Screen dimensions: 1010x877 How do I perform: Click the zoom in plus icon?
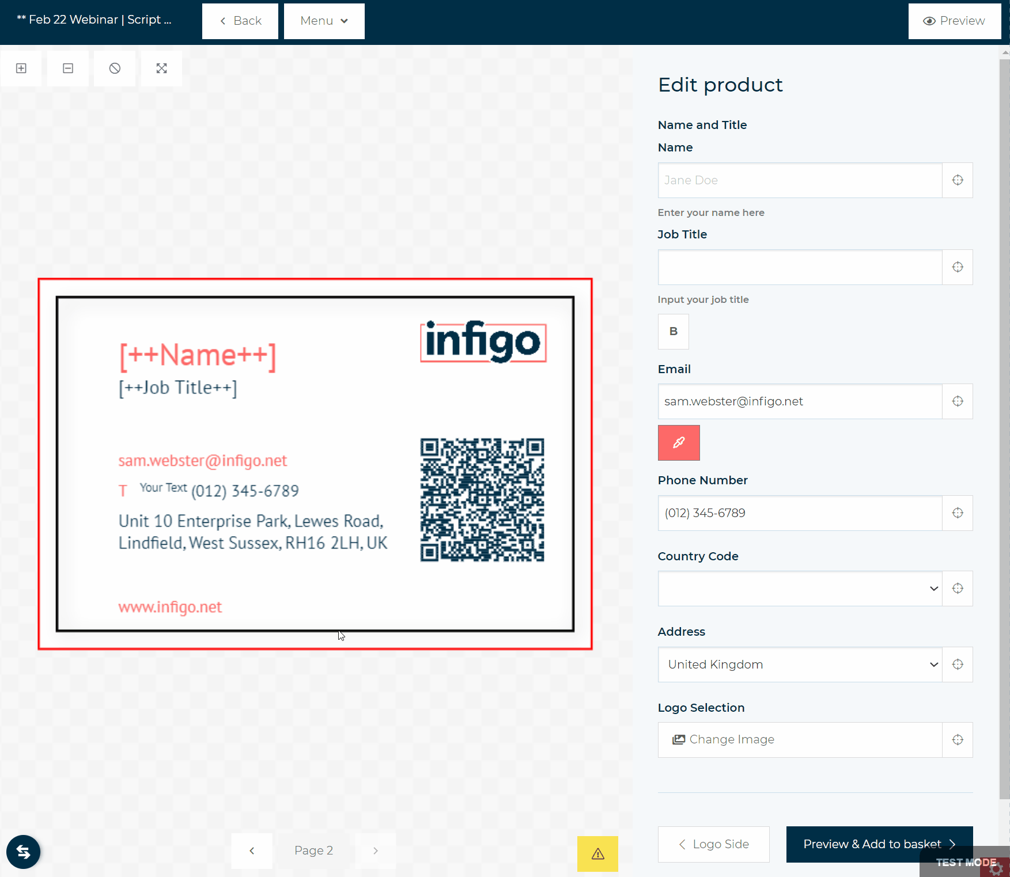[21, 69]
